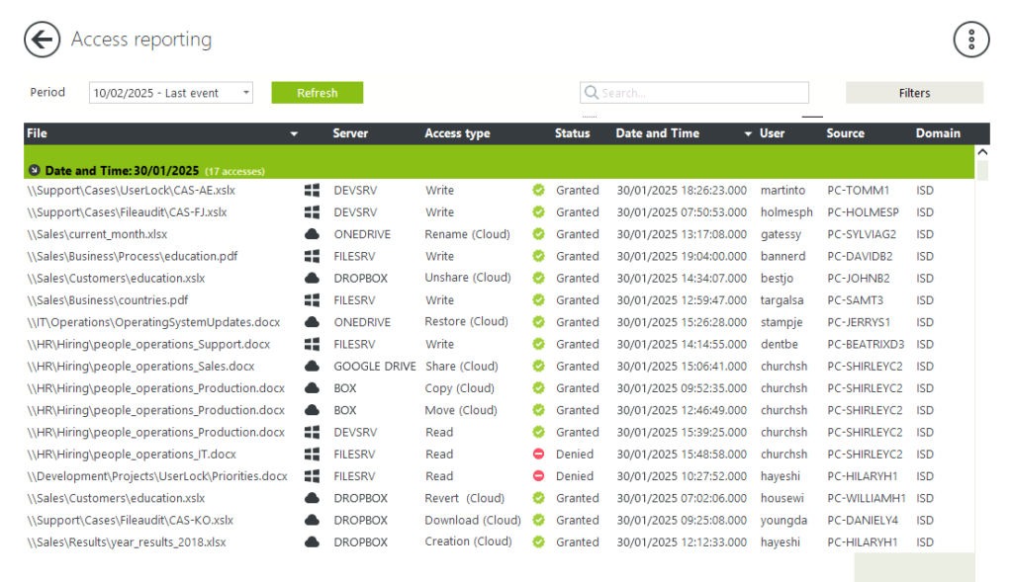Screen dimensions: 1013x582
Task: Click cloud icon in current_month.xlsx row
Action: tap(312, 234)
